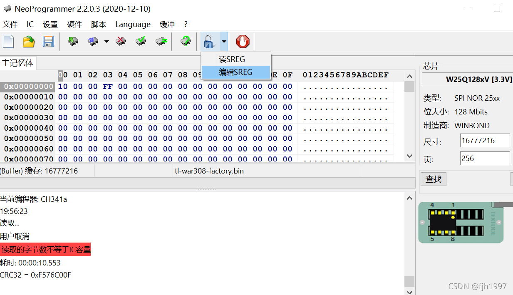Click the new file icon
The image size is (513, 295).
9,42
